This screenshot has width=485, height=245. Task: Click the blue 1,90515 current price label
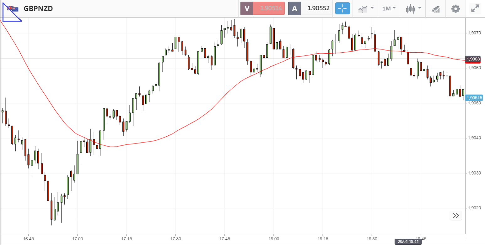point(474,98)
